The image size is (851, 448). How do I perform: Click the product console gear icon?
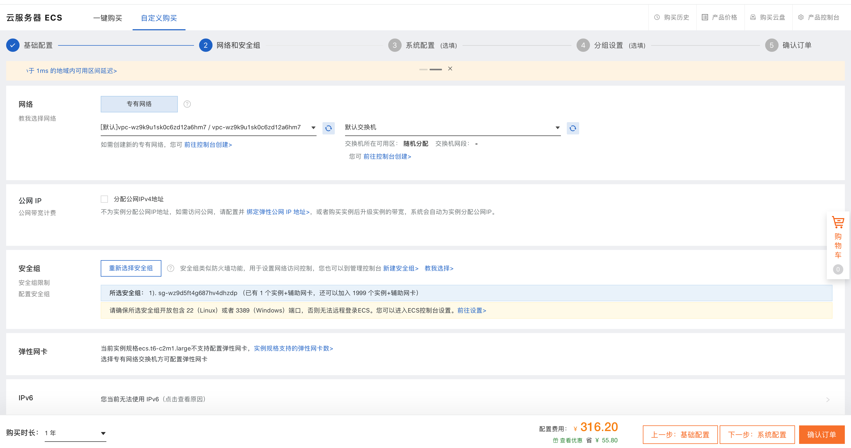[x=801, y=17]
